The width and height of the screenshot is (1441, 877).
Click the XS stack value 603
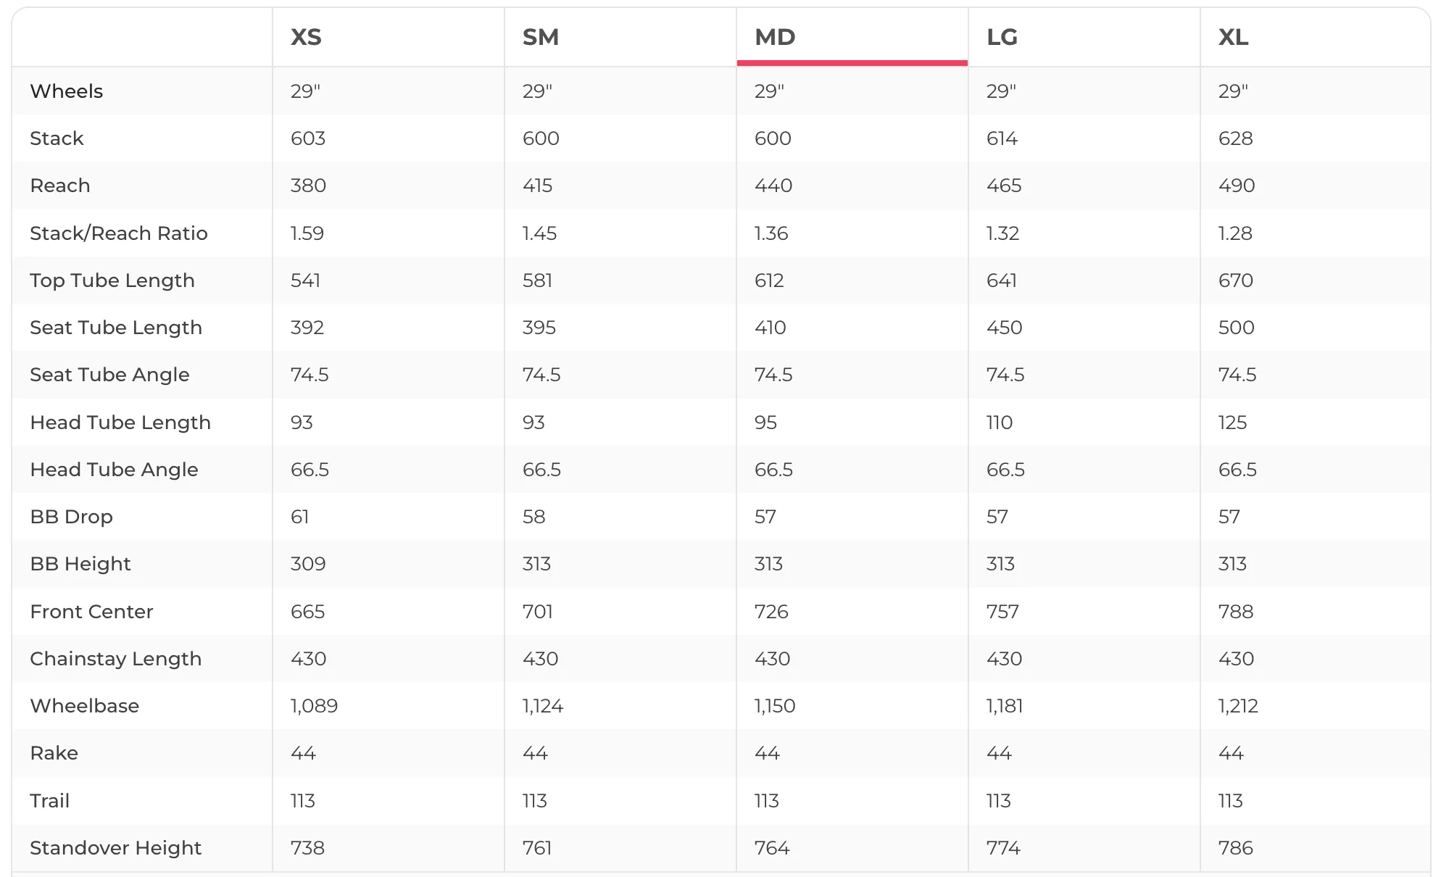pyautogui.click(x=308, y=138)
